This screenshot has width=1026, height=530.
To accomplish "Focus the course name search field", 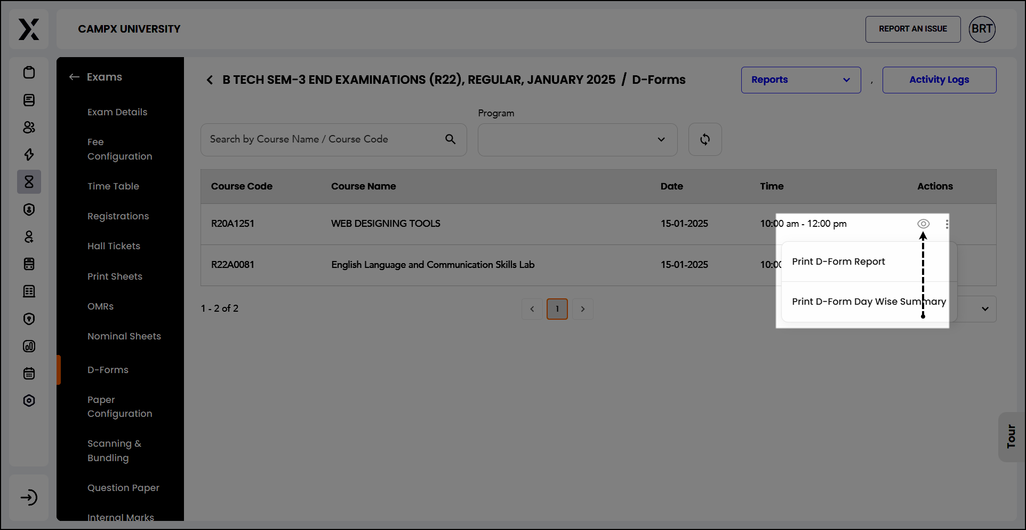I will coord(334,140).
